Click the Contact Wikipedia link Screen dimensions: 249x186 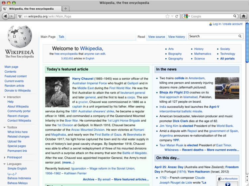[19, 121]
